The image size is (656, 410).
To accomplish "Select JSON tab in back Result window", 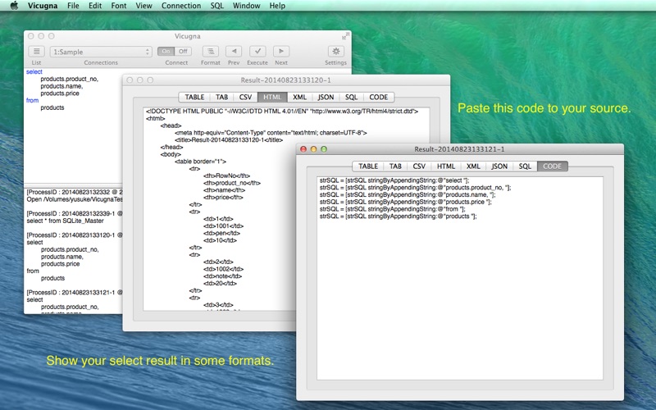I will click(x=326, y=97).
